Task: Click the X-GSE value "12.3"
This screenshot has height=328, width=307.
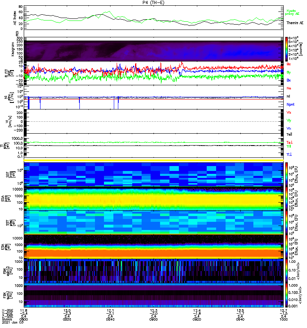Action: [x=153, y=310]
